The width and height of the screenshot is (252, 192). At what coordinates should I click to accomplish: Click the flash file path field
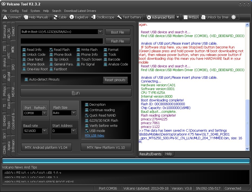tap(62, 41)
